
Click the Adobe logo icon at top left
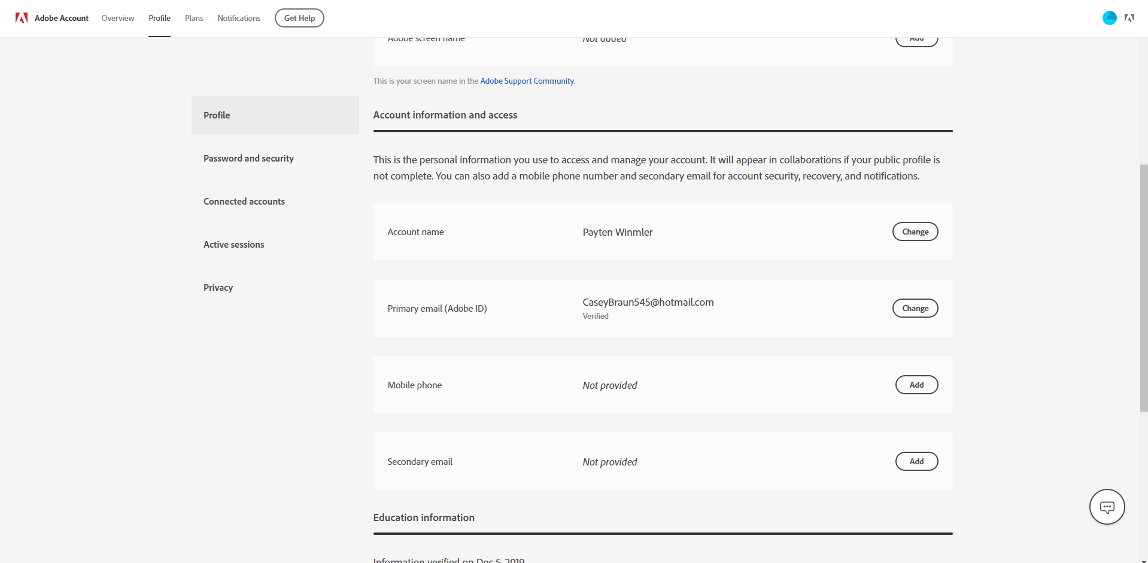tap(22, 18)
